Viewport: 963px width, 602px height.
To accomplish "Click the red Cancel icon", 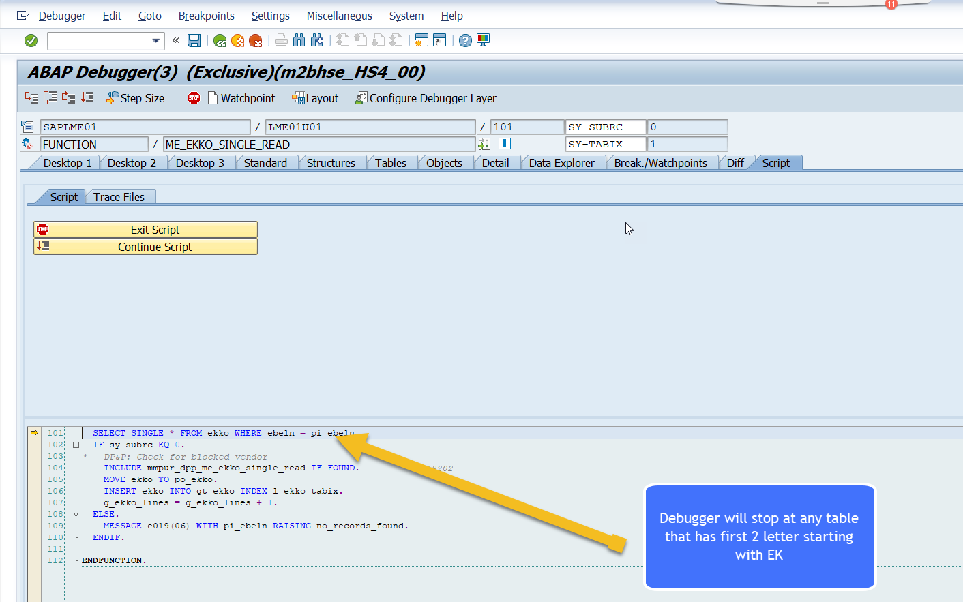I will click(256, 41).
